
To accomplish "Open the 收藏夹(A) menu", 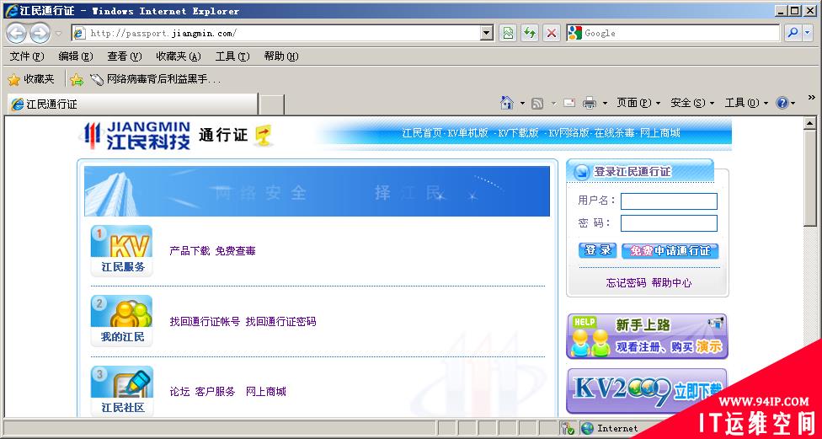I will [x=179, y=56].
